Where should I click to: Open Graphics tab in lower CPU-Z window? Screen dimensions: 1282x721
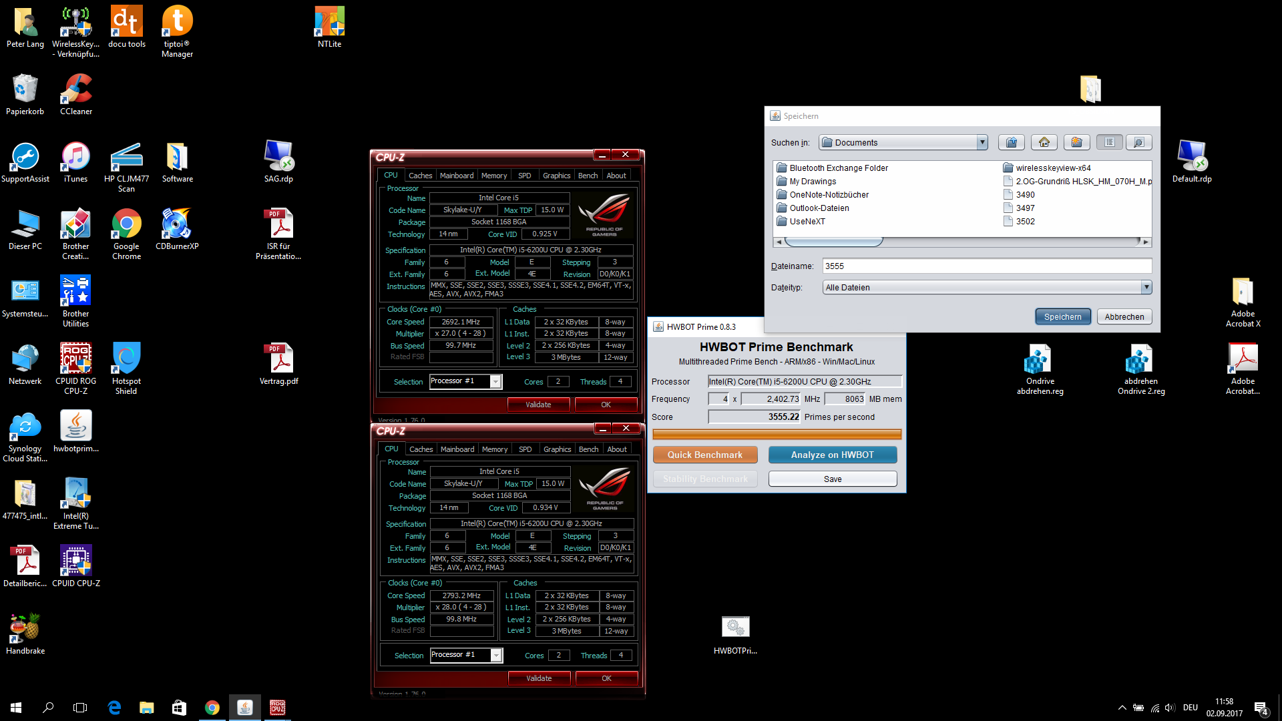tap(557, 449)
